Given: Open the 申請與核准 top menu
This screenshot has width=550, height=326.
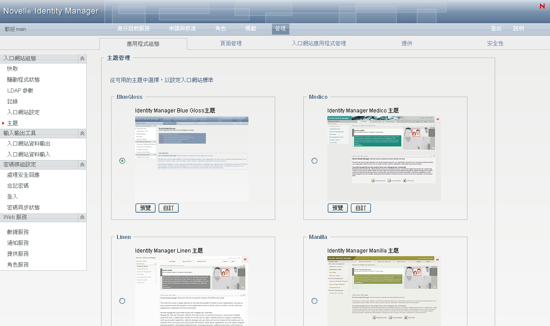Looking at the screenshot, I should (183, 29).
